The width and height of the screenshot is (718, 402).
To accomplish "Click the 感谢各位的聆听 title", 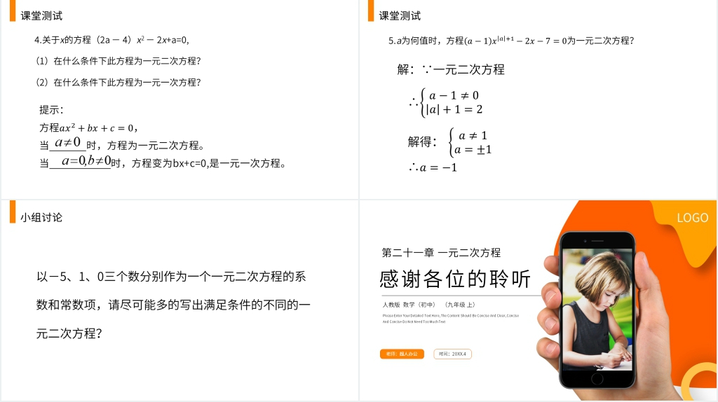I will [x=454, y=279].
